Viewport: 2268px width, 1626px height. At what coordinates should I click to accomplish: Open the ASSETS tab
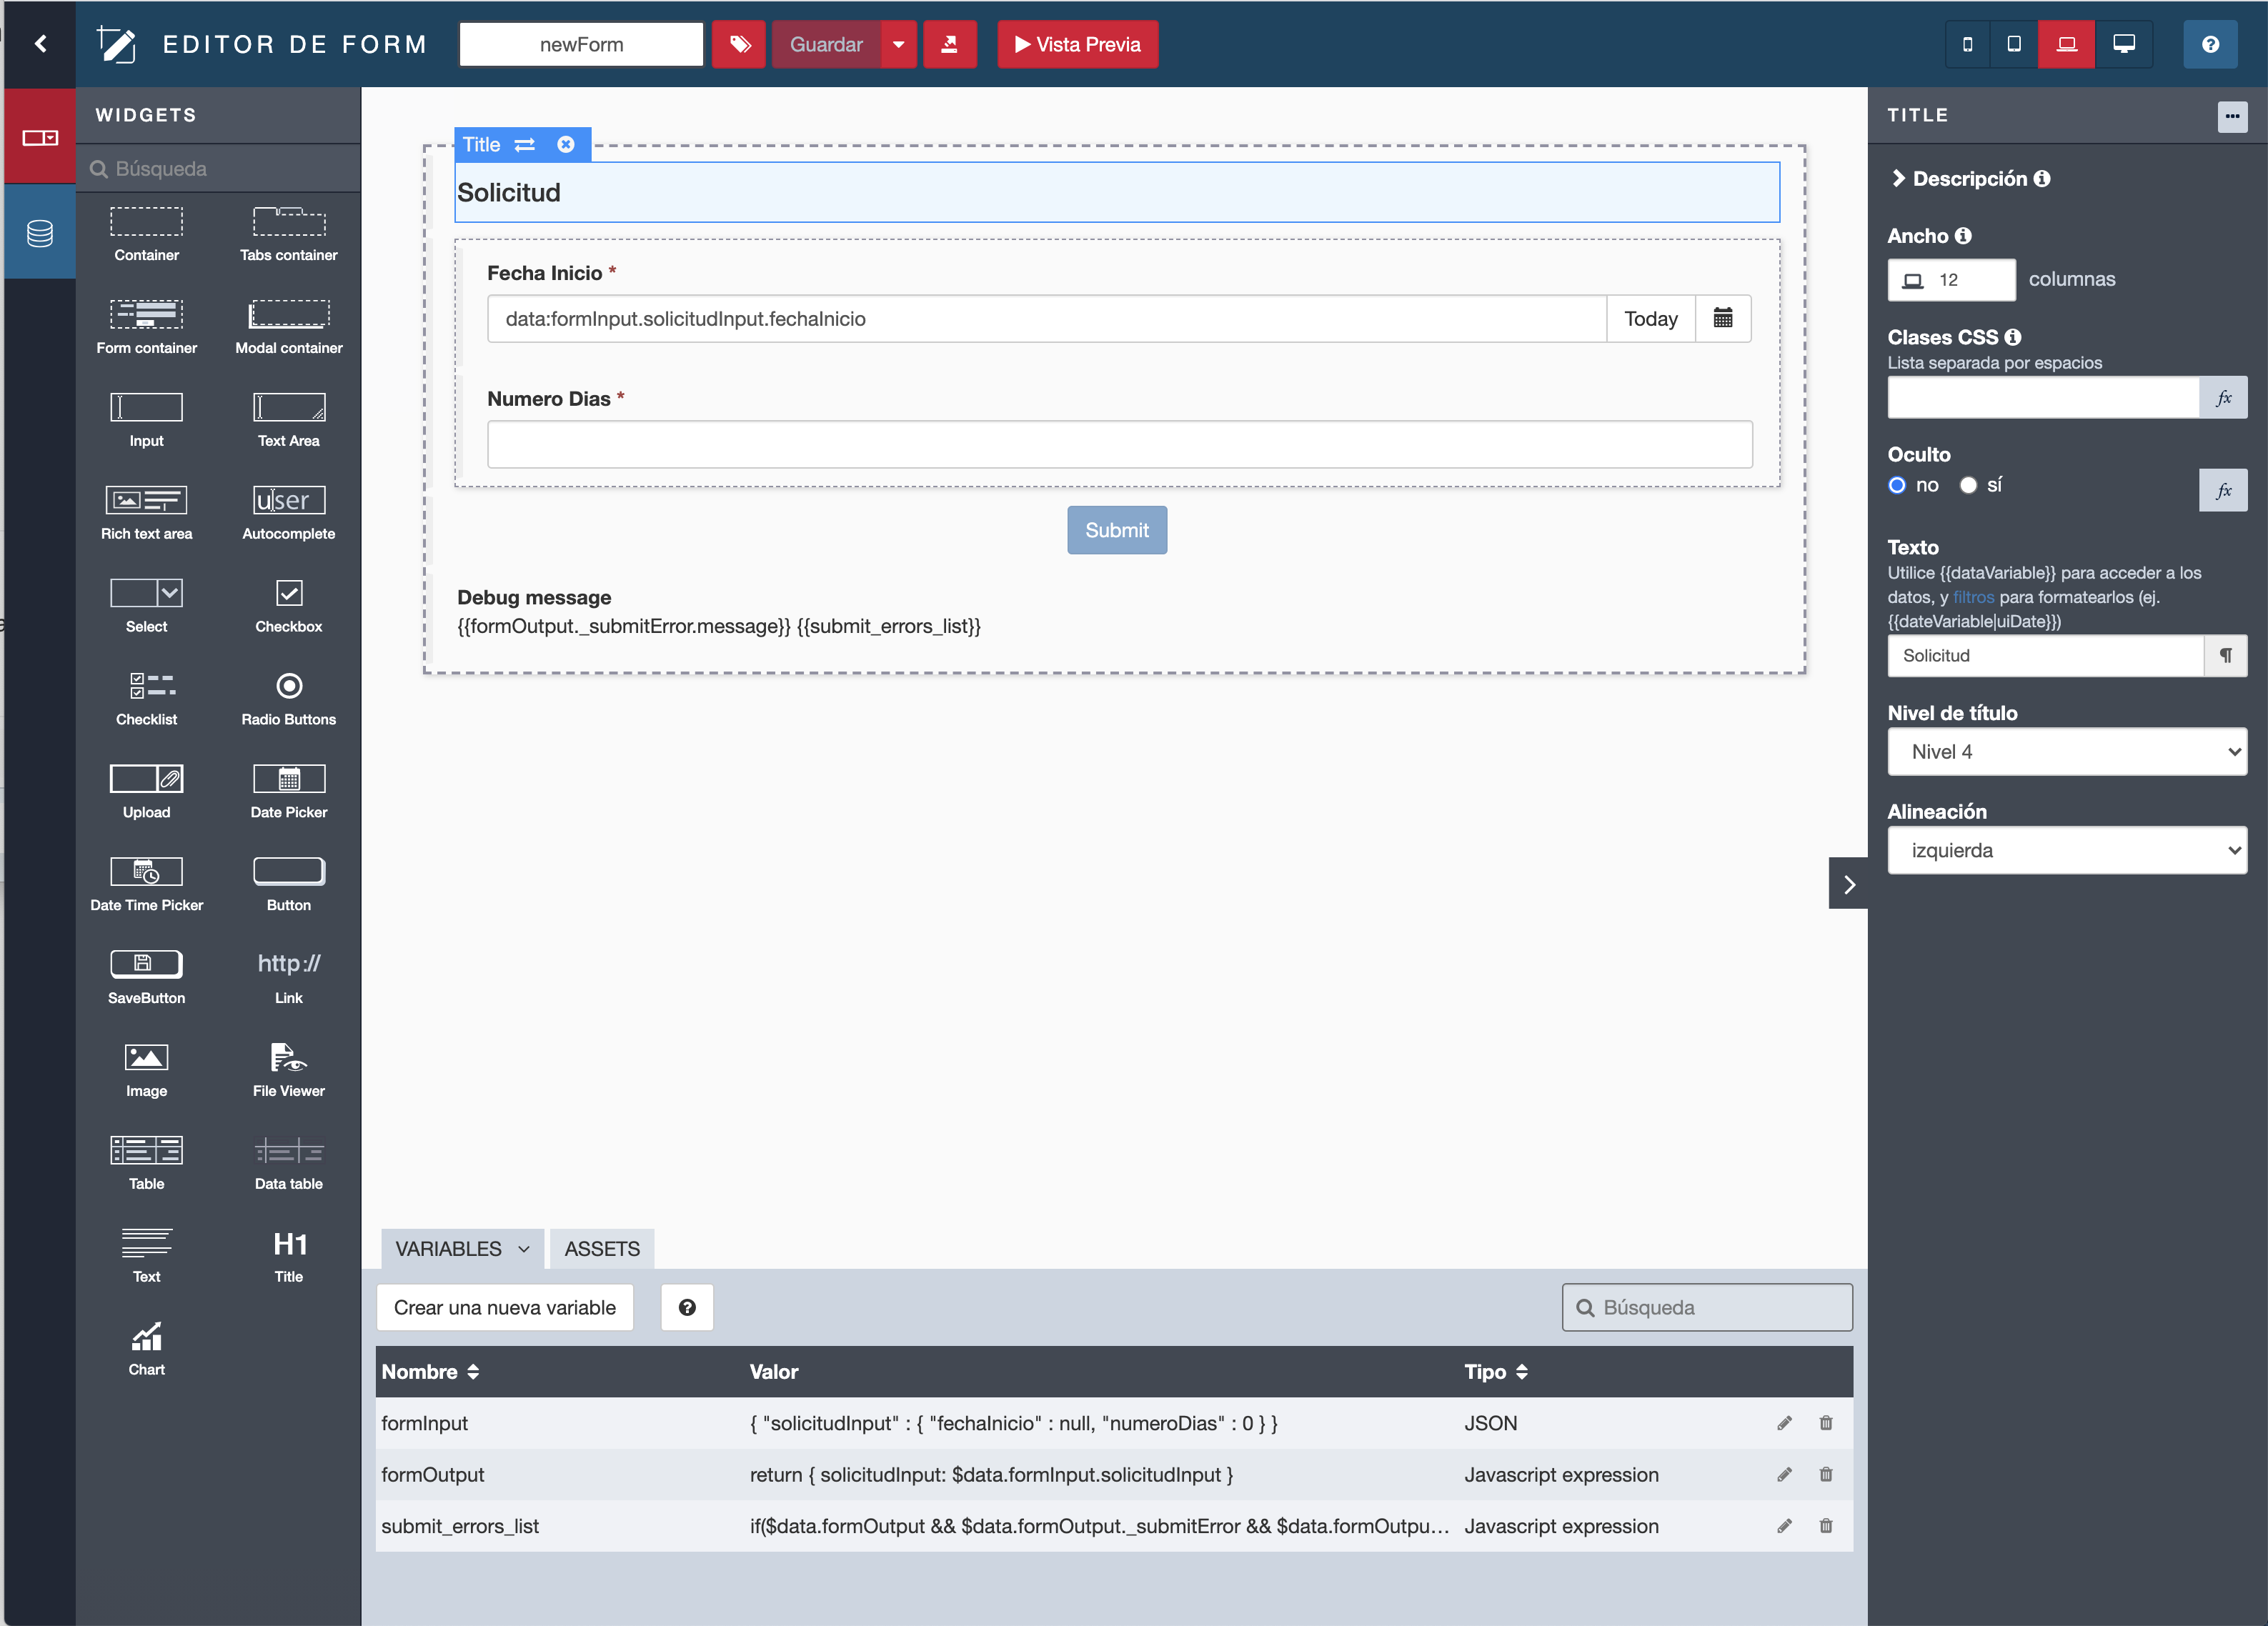602,1248
